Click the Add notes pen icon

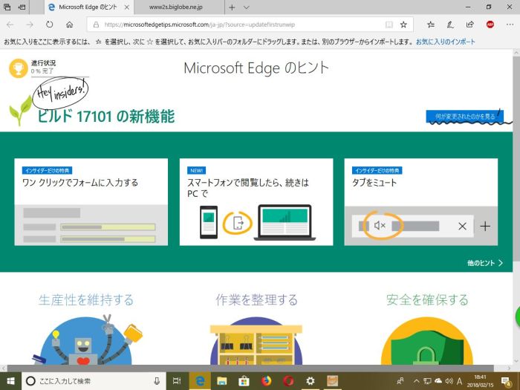pyautogui.click(x=450, y=25)
